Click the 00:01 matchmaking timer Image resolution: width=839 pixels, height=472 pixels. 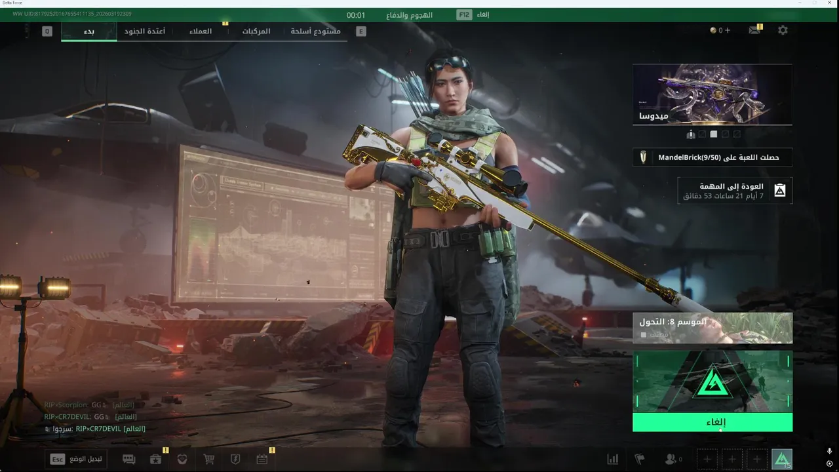pos(356,14)
